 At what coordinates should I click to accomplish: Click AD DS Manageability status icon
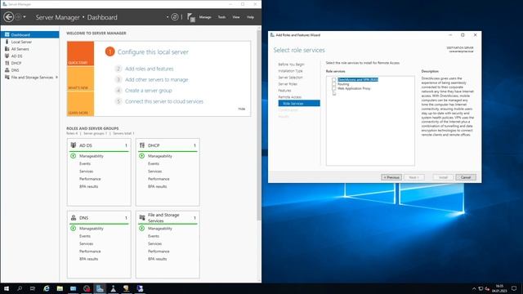point(74,156)
